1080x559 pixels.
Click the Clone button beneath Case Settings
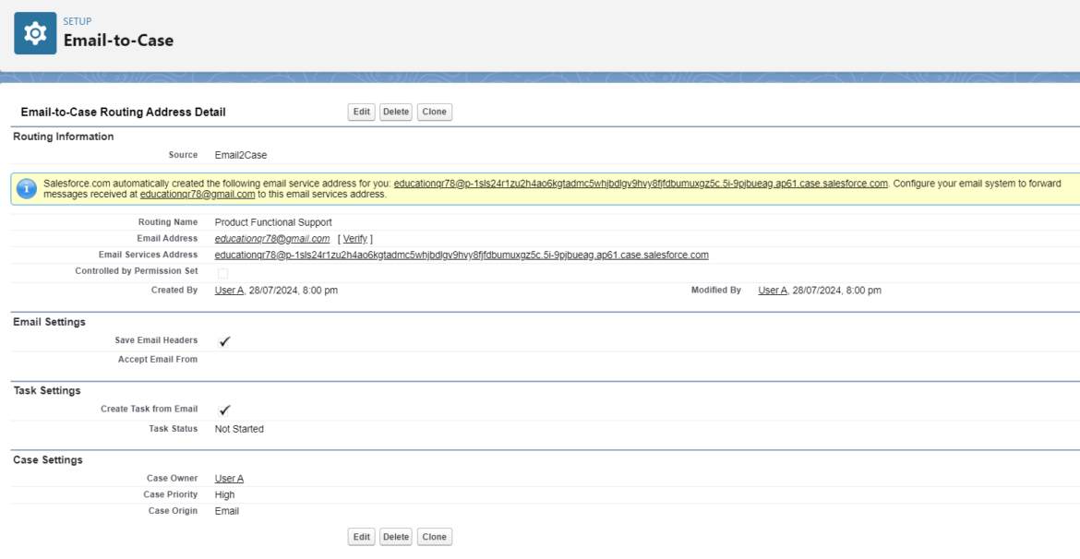click(x=434, y=537)
